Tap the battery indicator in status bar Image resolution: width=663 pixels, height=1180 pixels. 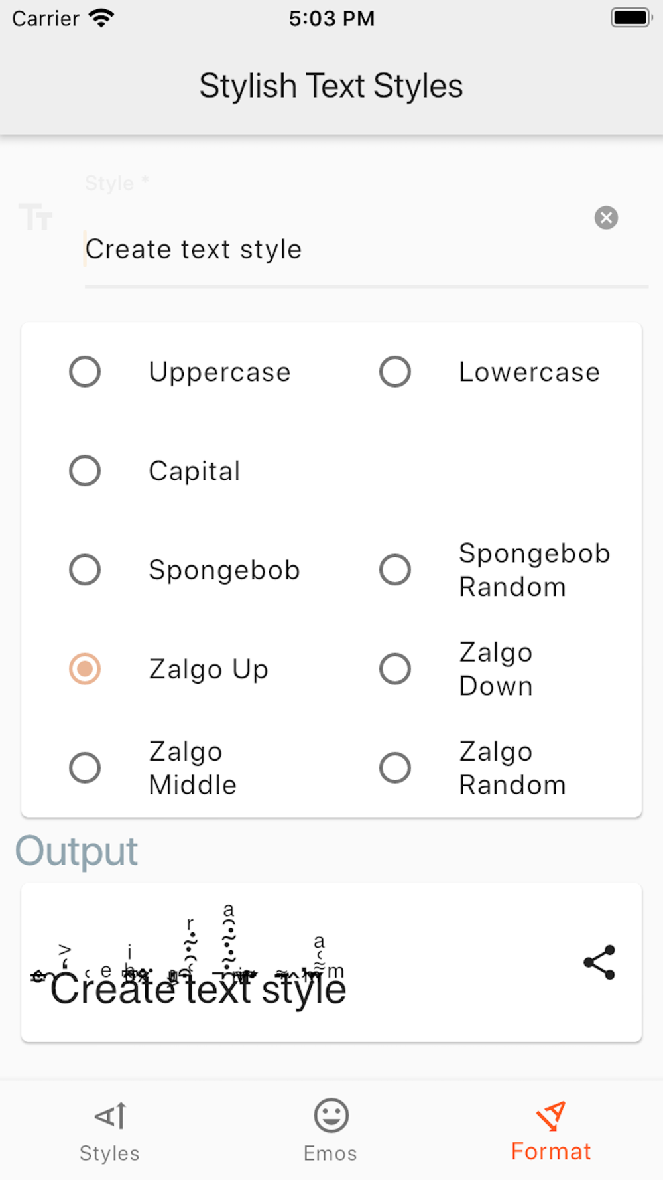(x=631, y=18)
